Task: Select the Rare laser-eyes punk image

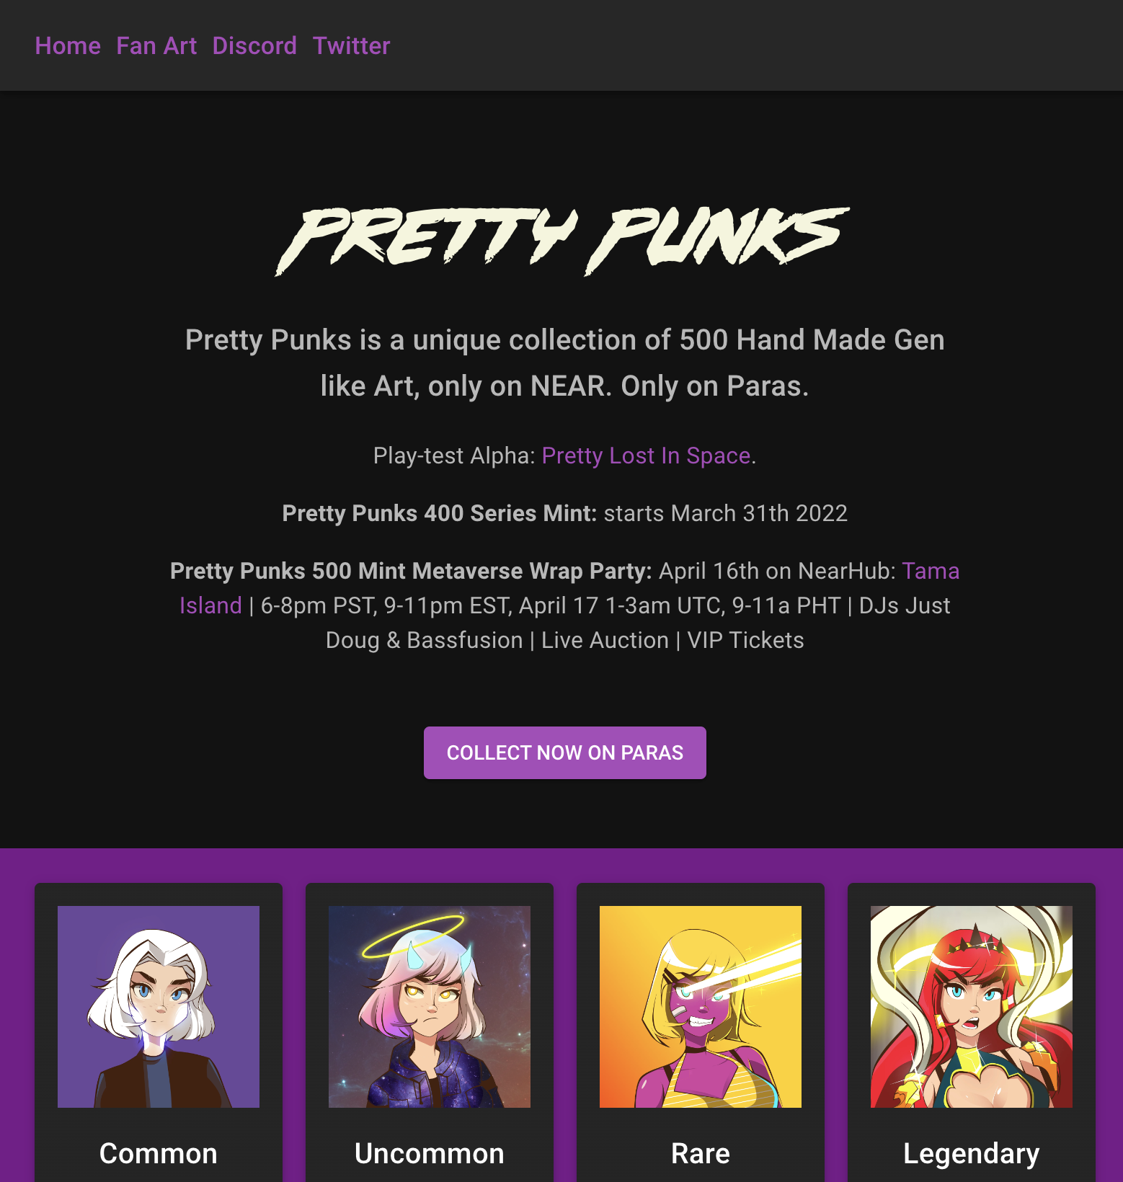Action: pyautogui.click(x=701, y=1007)
